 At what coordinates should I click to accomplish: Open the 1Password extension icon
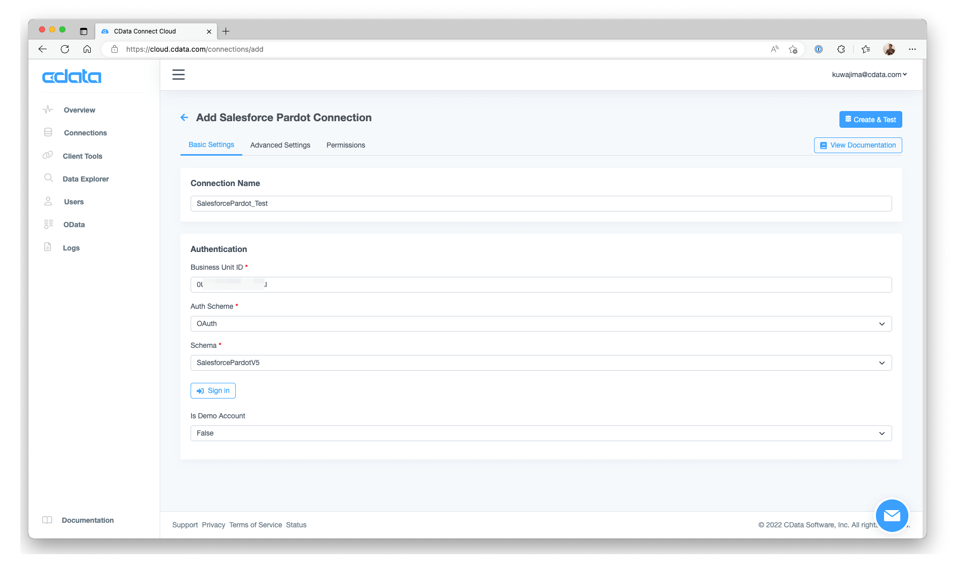click(x=819, y=49)
